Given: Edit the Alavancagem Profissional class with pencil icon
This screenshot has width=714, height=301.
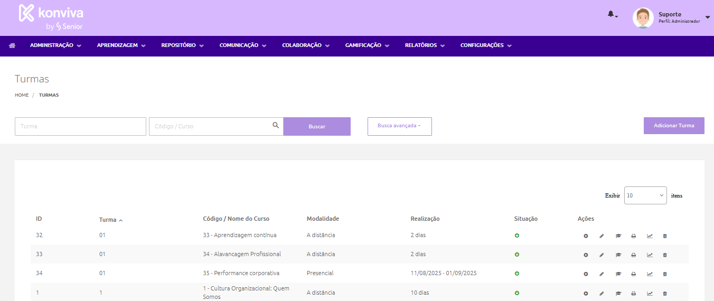Looking at the screenshot, I should [602, 255].
